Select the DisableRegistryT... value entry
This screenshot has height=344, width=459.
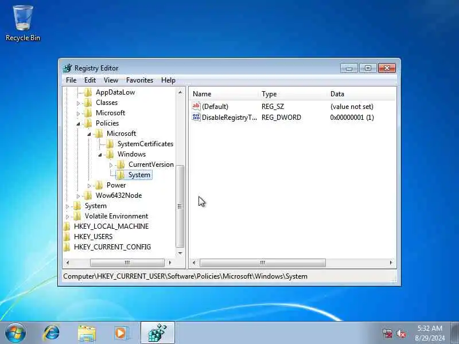coord(229,118)
